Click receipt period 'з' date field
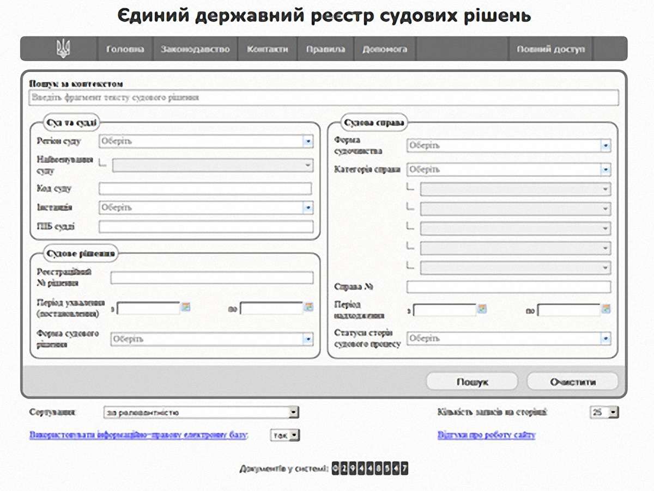The height and width of the screenshot is (491, 654). point(445,310)
